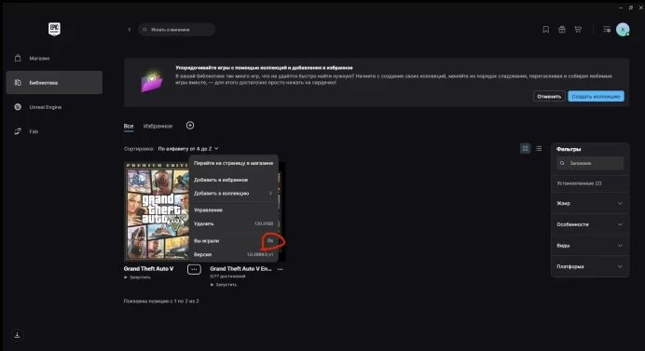
Task: Switch to grid view
Action: tap(526, 148)
